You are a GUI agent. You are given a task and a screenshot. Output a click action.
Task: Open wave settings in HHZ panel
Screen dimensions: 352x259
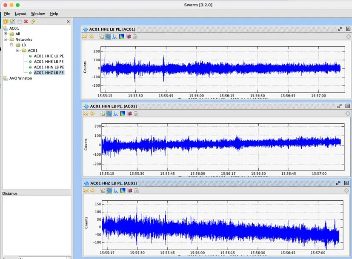pos(103,191)
